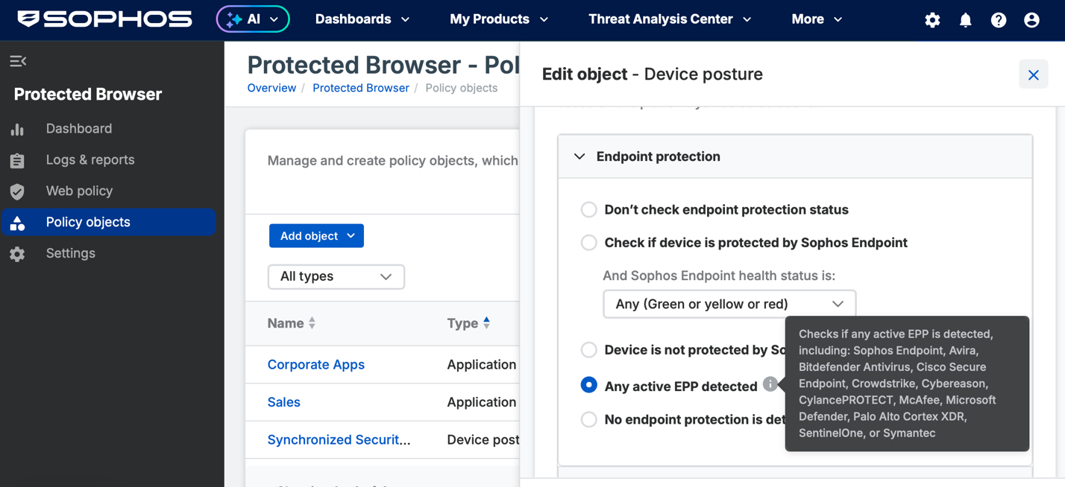1065x487 pixels.
Task: Open the notifications bell icon
Action: click(965, 20)
